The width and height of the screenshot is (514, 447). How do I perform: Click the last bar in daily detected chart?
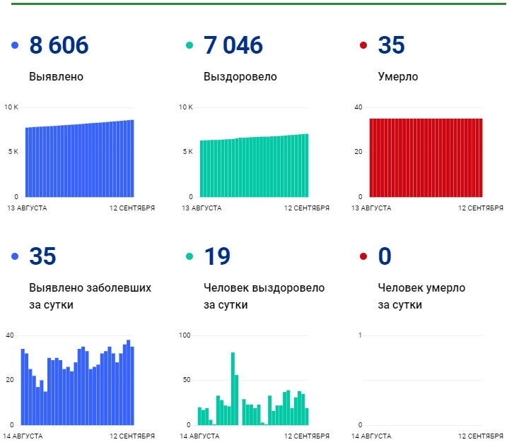pos(132,386)
